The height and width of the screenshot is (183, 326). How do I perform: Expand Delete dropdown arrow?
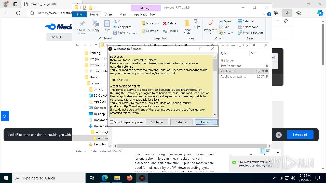click(x=178, y=23)
